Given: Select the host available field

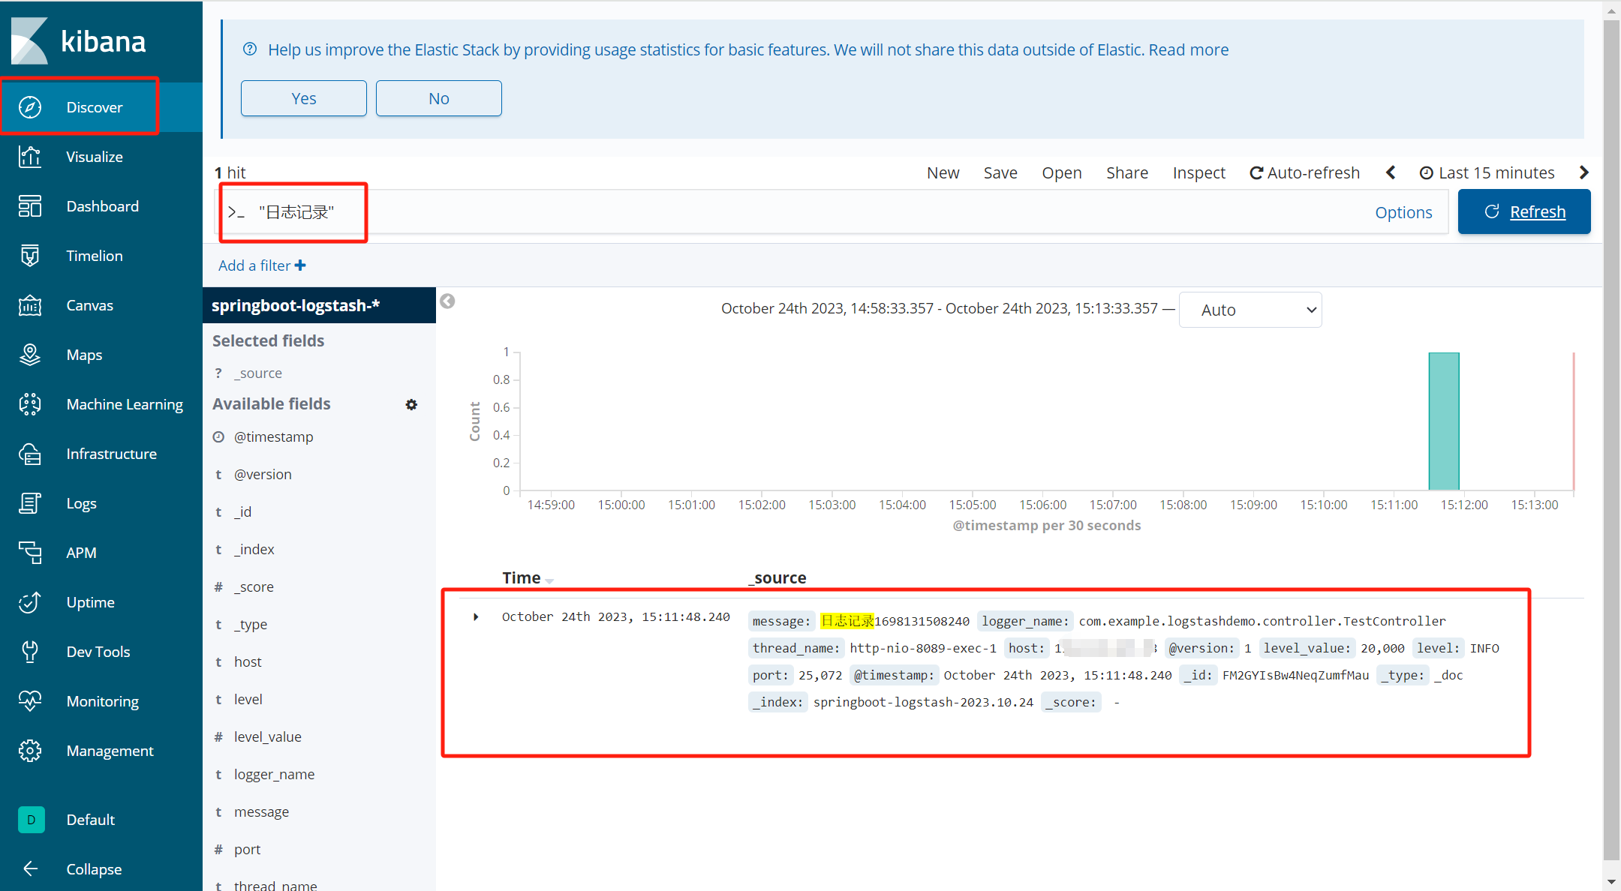Looking at the screenshot, I should [x=248, y=661].
